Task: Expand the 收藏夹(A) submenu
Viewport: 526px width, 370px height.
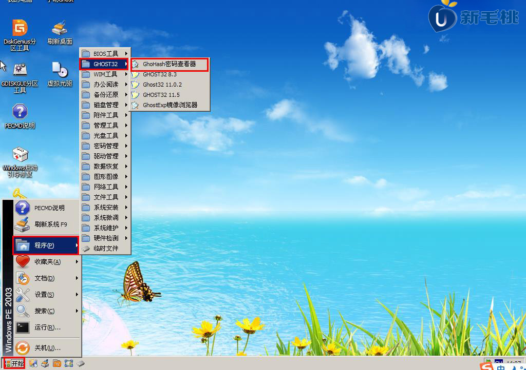Action: [x=47, y=261]
